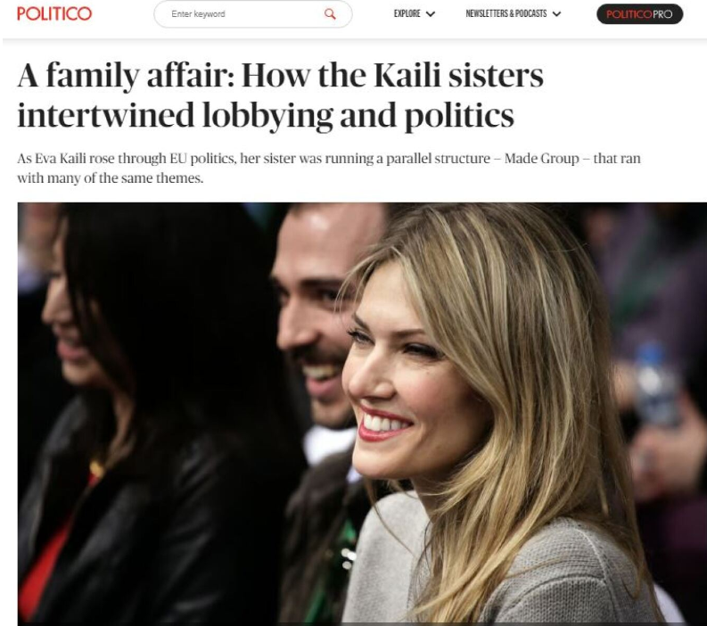Viewport: 707px width, 626px height.
Task: Click the POLITICO logo to go home
Action: [54, 13]
